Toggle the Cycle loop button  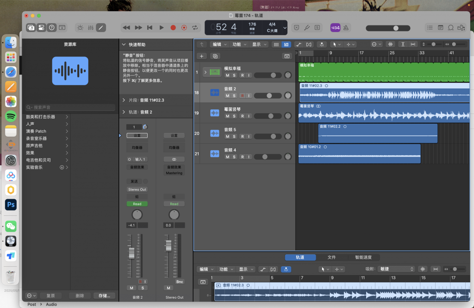(195, 28)
